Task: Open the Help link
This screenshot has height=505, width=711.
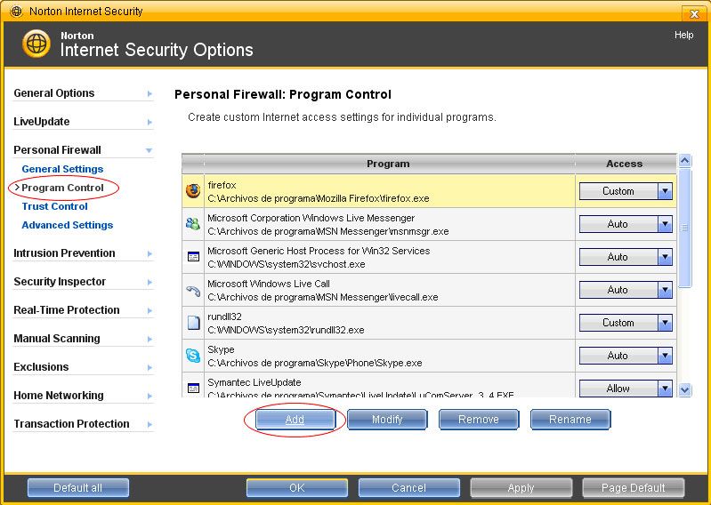Action: click(683, 35)
